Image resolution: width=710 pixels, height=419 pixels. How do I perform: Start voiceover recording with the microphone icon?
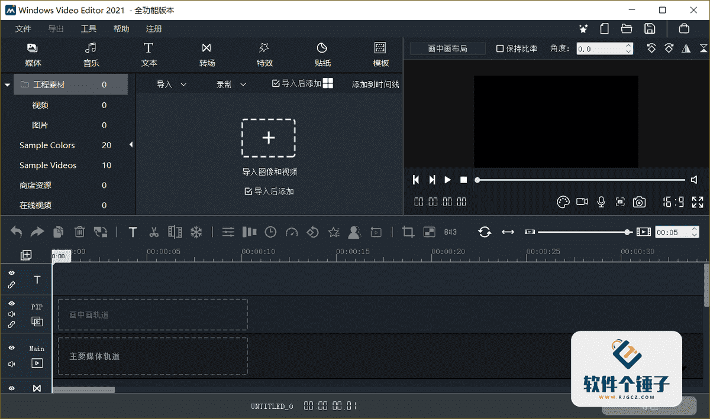click(601, 202)
